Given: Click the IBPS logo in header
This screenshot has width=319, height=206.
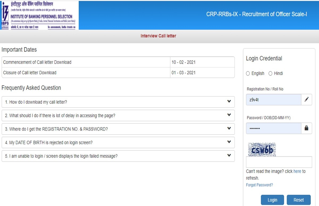Looking at the screenshot, I should pyautogui.click(x=5, y=15).
